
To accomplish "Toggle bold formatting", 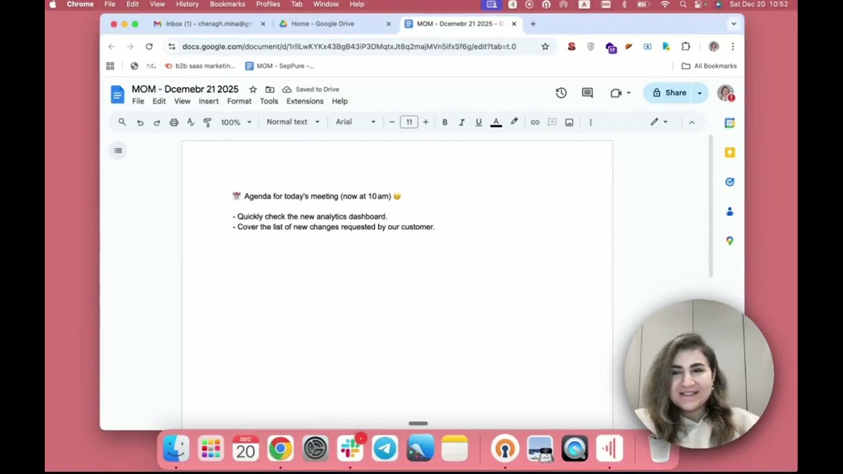I will point(445,122).
